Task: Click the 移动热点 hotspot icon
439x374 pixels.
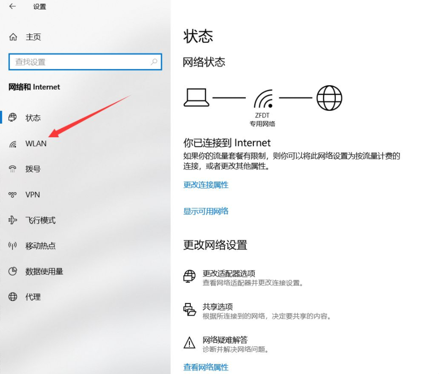Action: point(13,246)
